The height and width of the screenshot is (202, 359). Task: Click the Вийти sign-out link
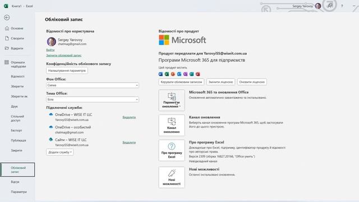point(50,50)
